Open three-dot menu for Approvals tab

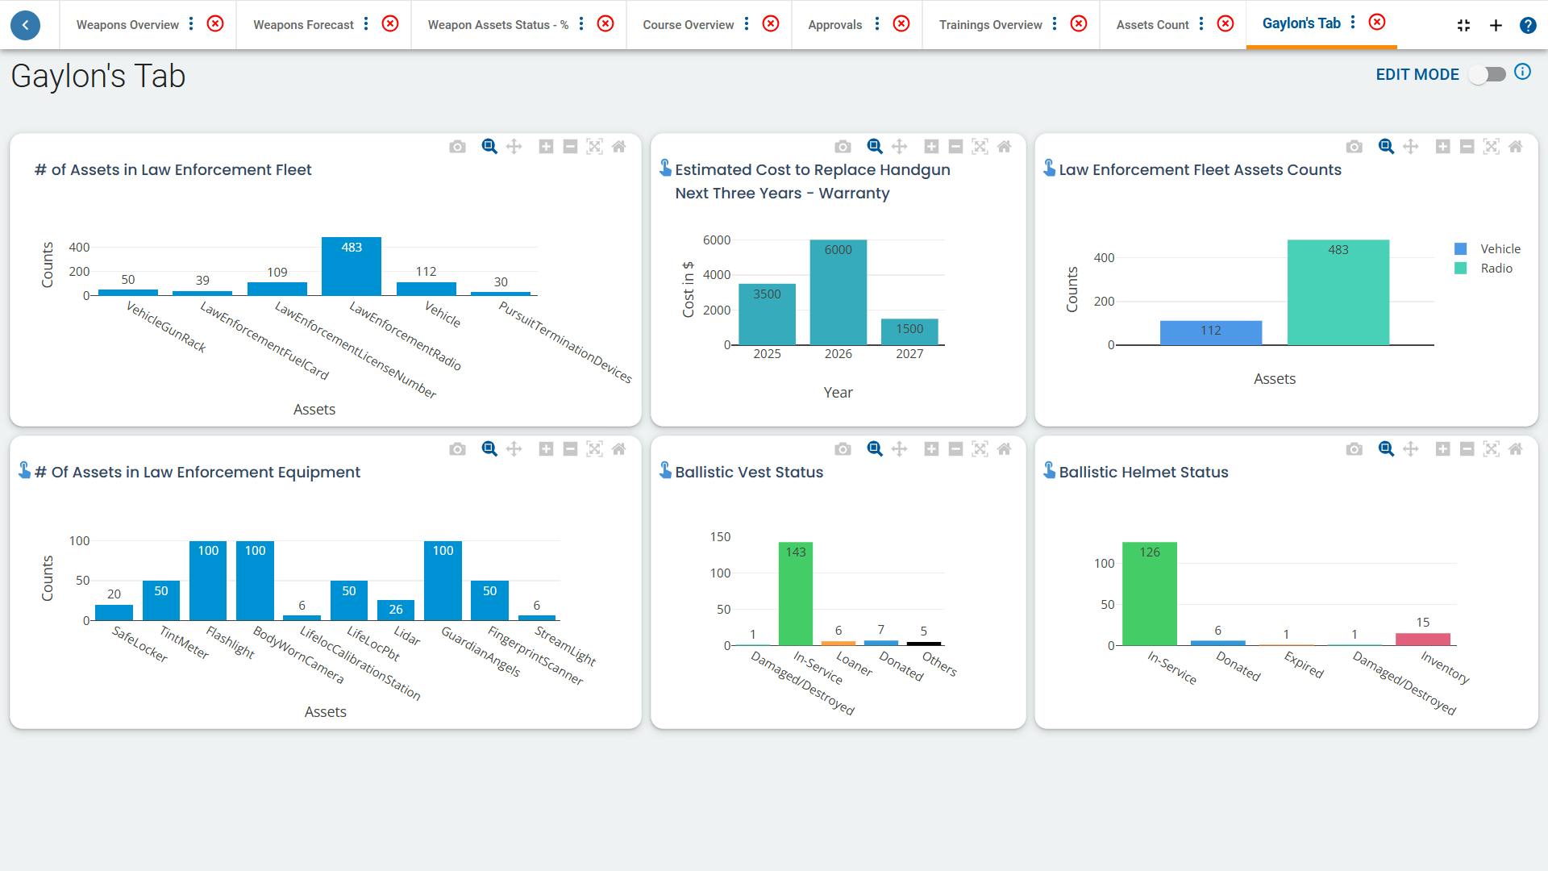tap(877, 24)
